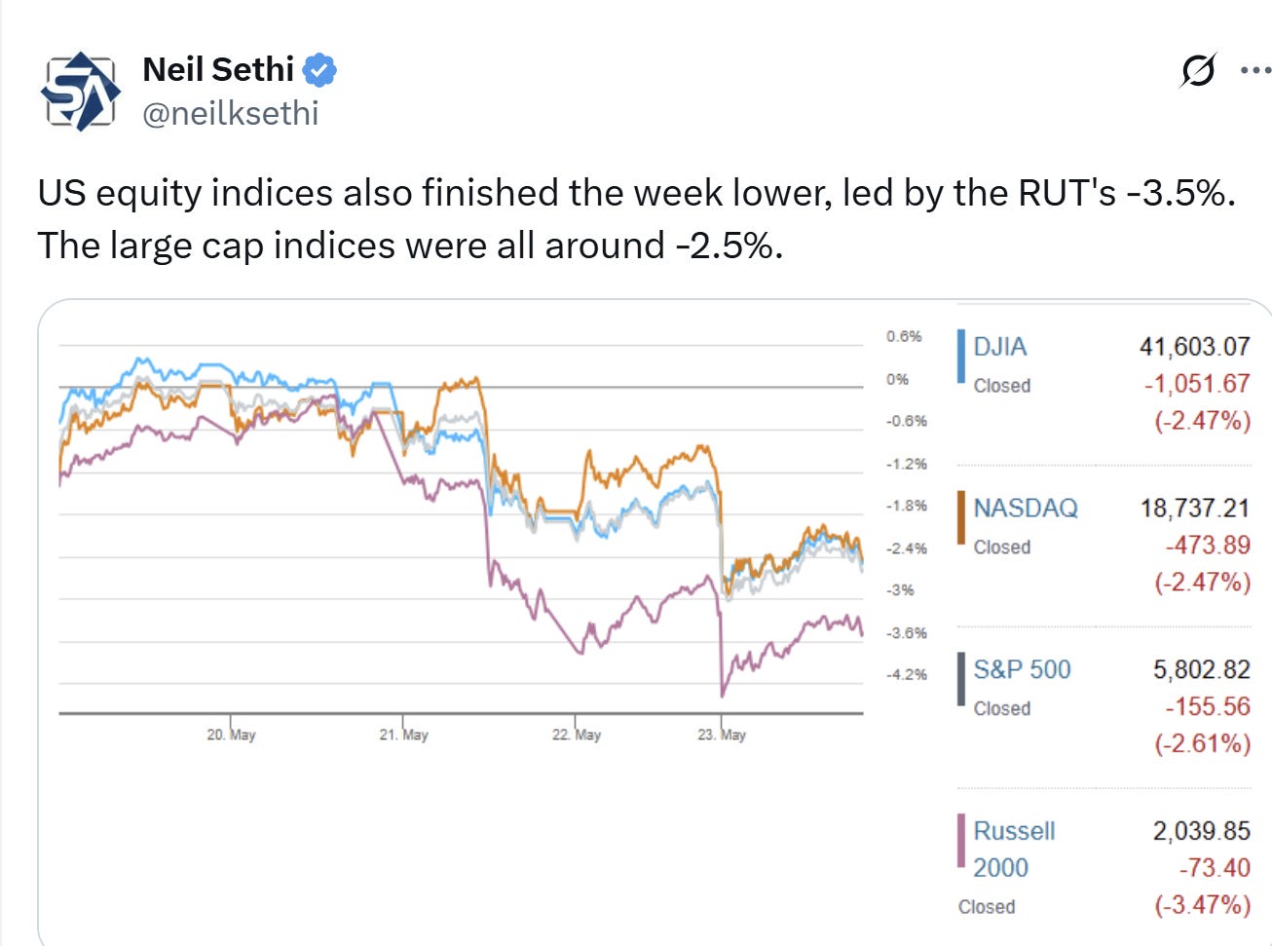Screen dimensions: 1272x946
Task: Open the ellipsis more-options icon
Action: [x=1257, y=69]
